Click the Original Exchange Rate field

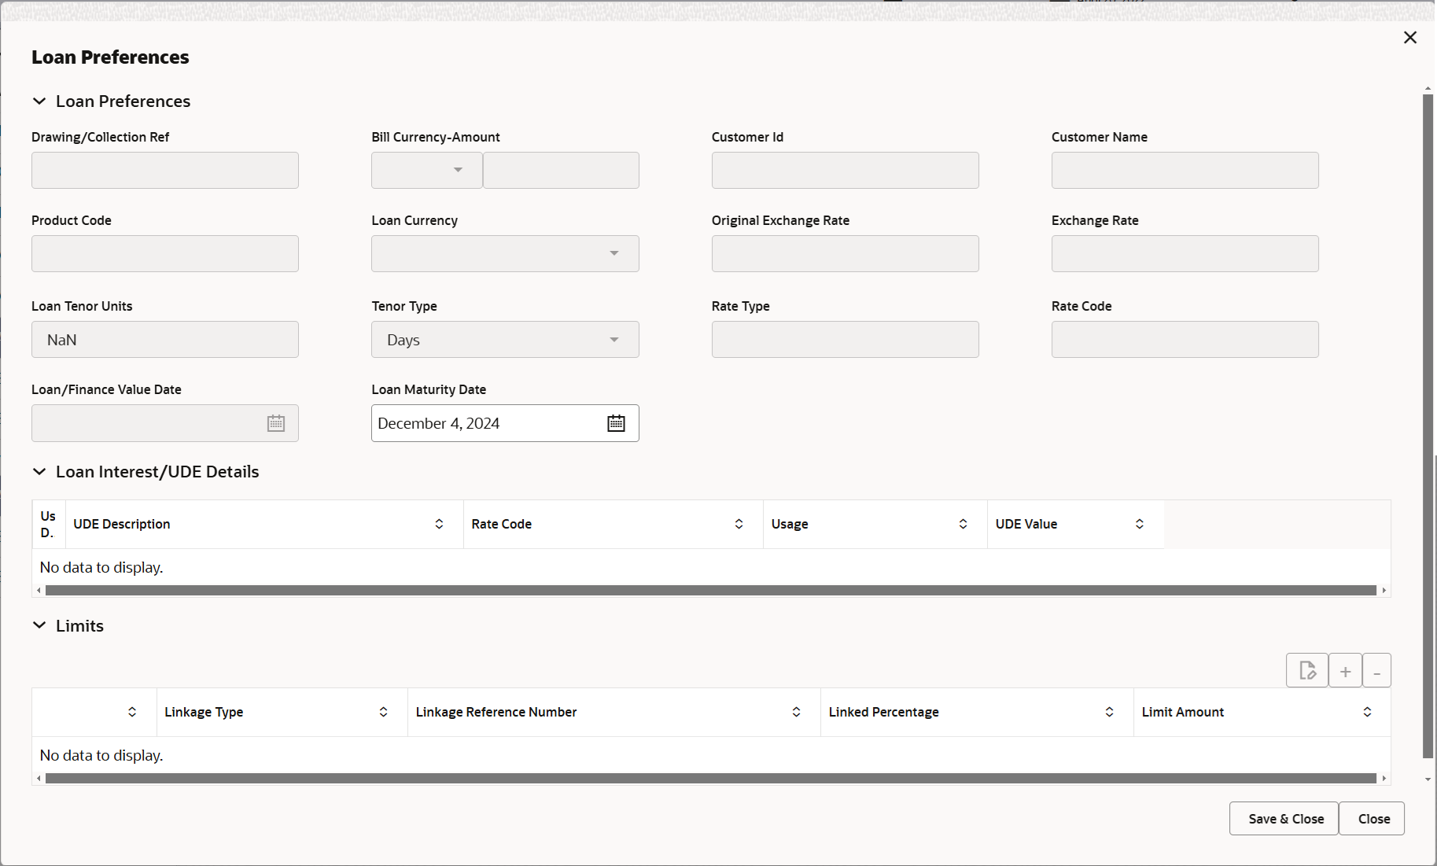(846, 253)
